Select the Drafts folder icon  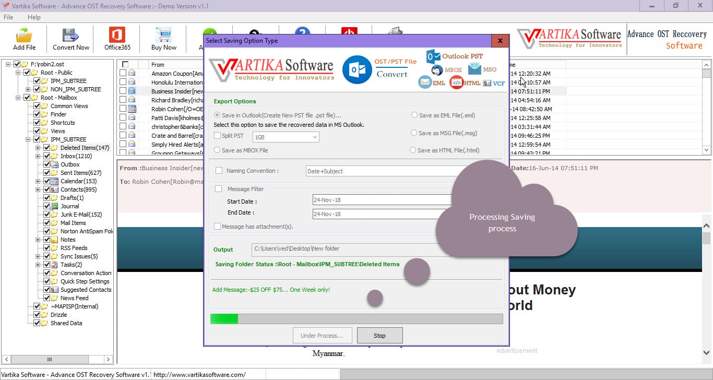click(x=55, y=198)
